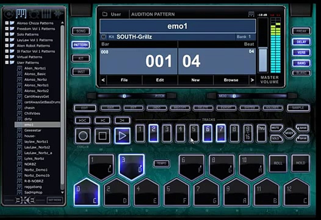Click the rewind-to-start transport button
Image resolution: width=321 pixels, height=220 pixels.
82,120
